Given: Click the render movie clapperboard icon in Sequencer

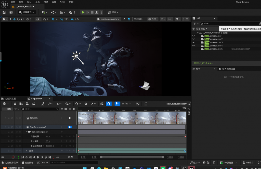Looking at the screenshot, I should pyautogui.click(x=34, y=104).
